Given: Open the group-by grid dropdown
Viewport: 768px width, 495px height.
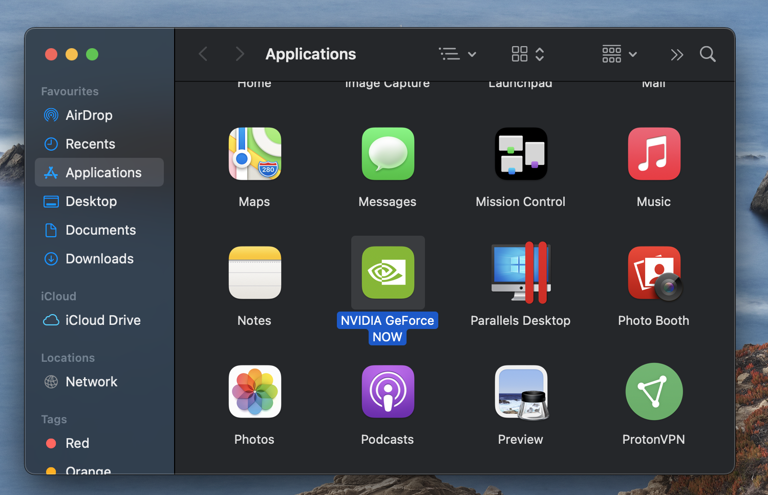Looking at the screenshot, I should (x=620, y=54).
